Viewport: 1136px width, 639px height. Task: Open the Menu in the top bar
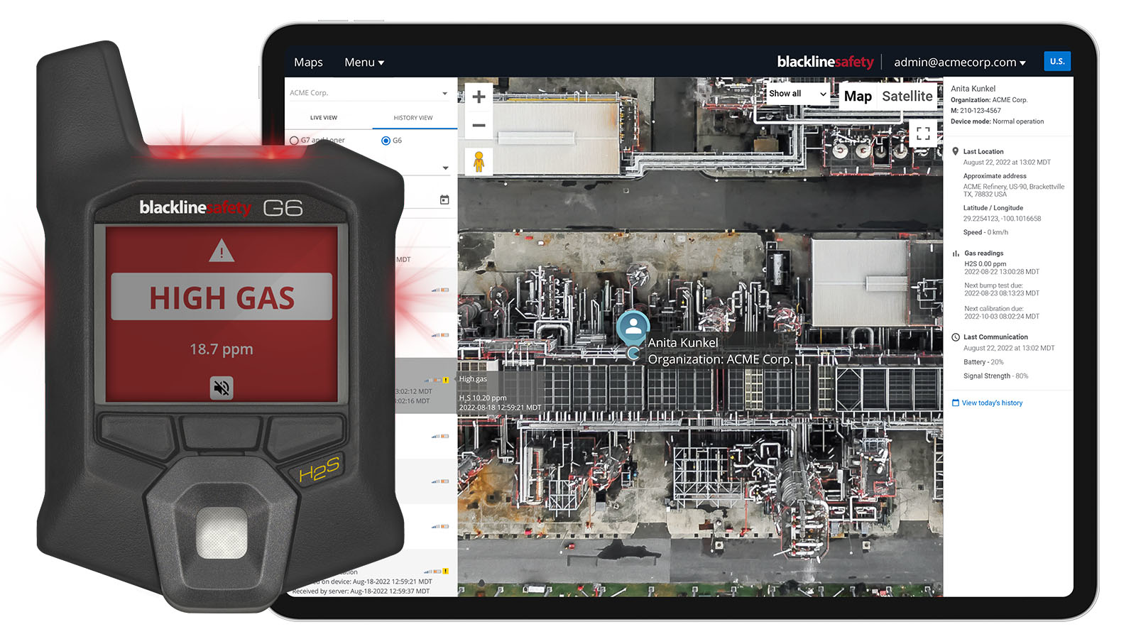coord(364,62)
